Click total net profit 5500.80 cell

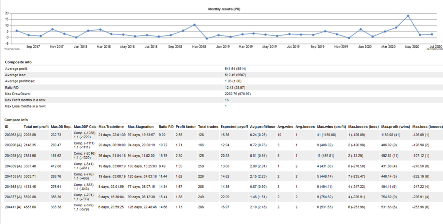pyautogui.click(x=31, y=197)
